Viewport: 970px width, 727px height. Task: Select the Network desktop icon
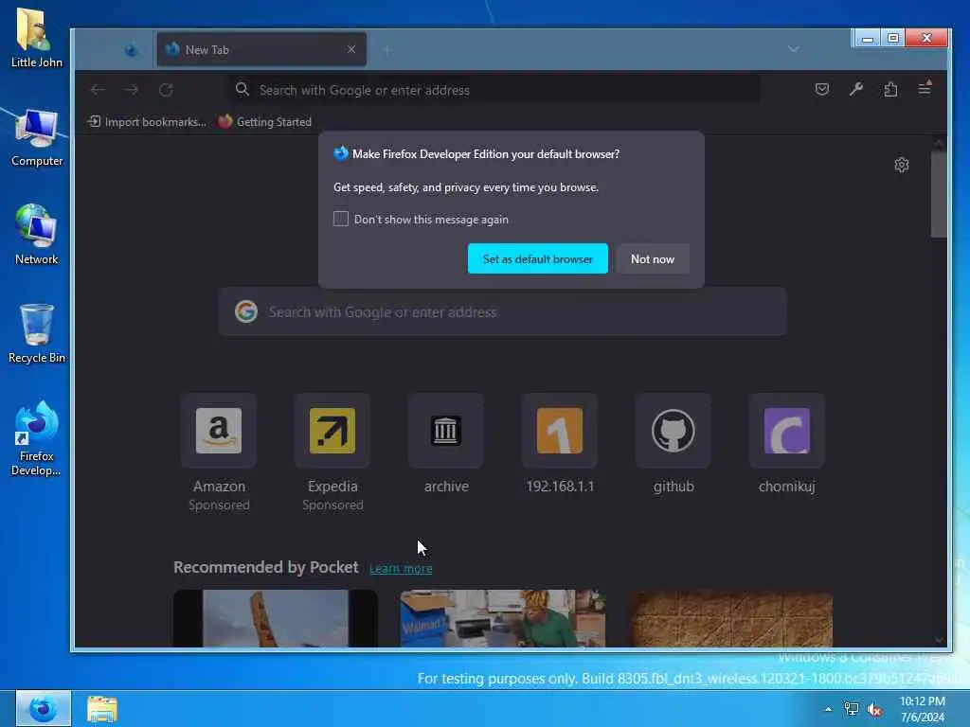37,235
